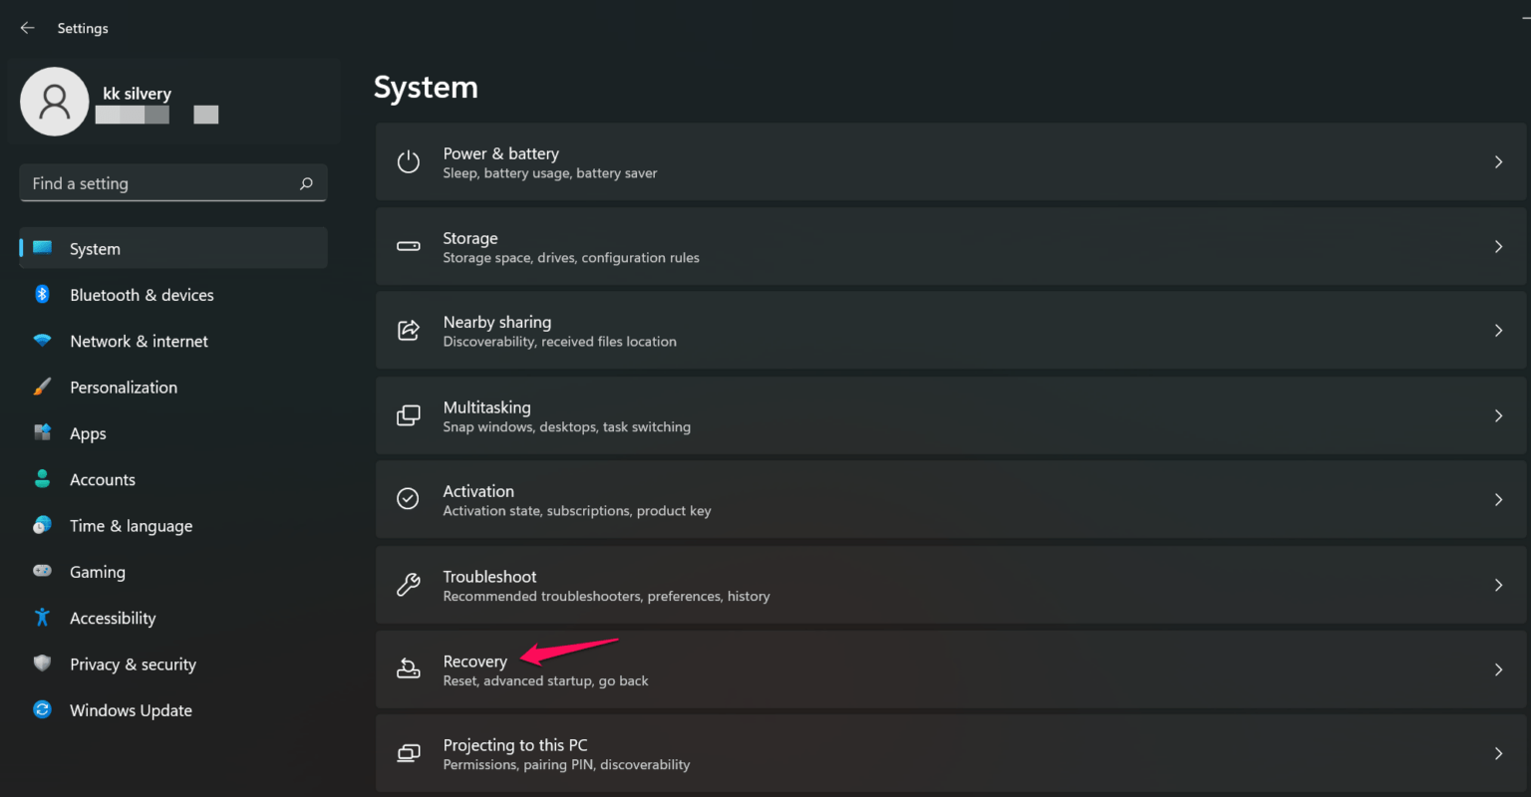Expand the Power & battery chevron
The image size is (1531, 797).
click(1498, 161)
